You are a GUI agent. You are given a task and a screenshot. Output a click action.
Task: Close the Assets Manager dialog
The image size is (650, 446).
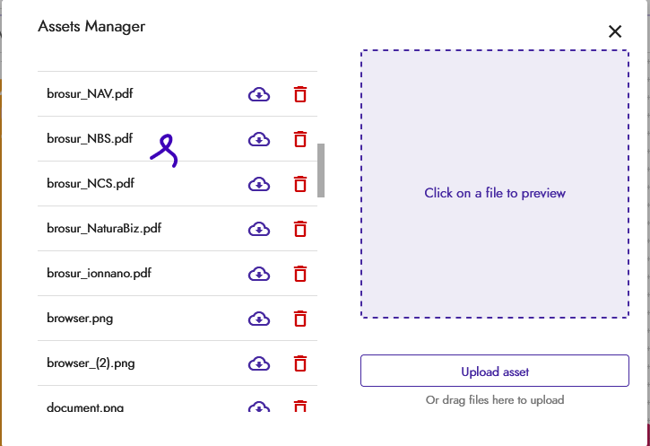coord(615,31)
